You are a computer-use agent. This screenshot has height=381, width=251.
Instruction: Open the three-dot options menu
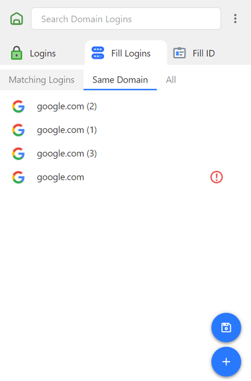click(235, 19)
